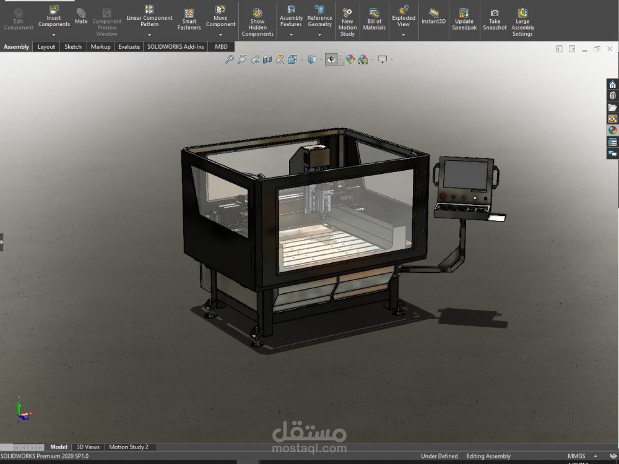This screenshot has height=464, width=619.
Task: Click Update Speedpak
Action: [464, 20]
